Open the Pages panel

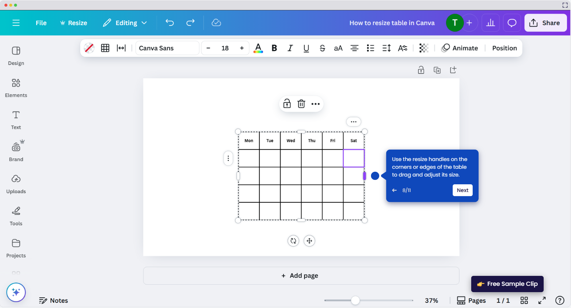[x=471, y=300]
